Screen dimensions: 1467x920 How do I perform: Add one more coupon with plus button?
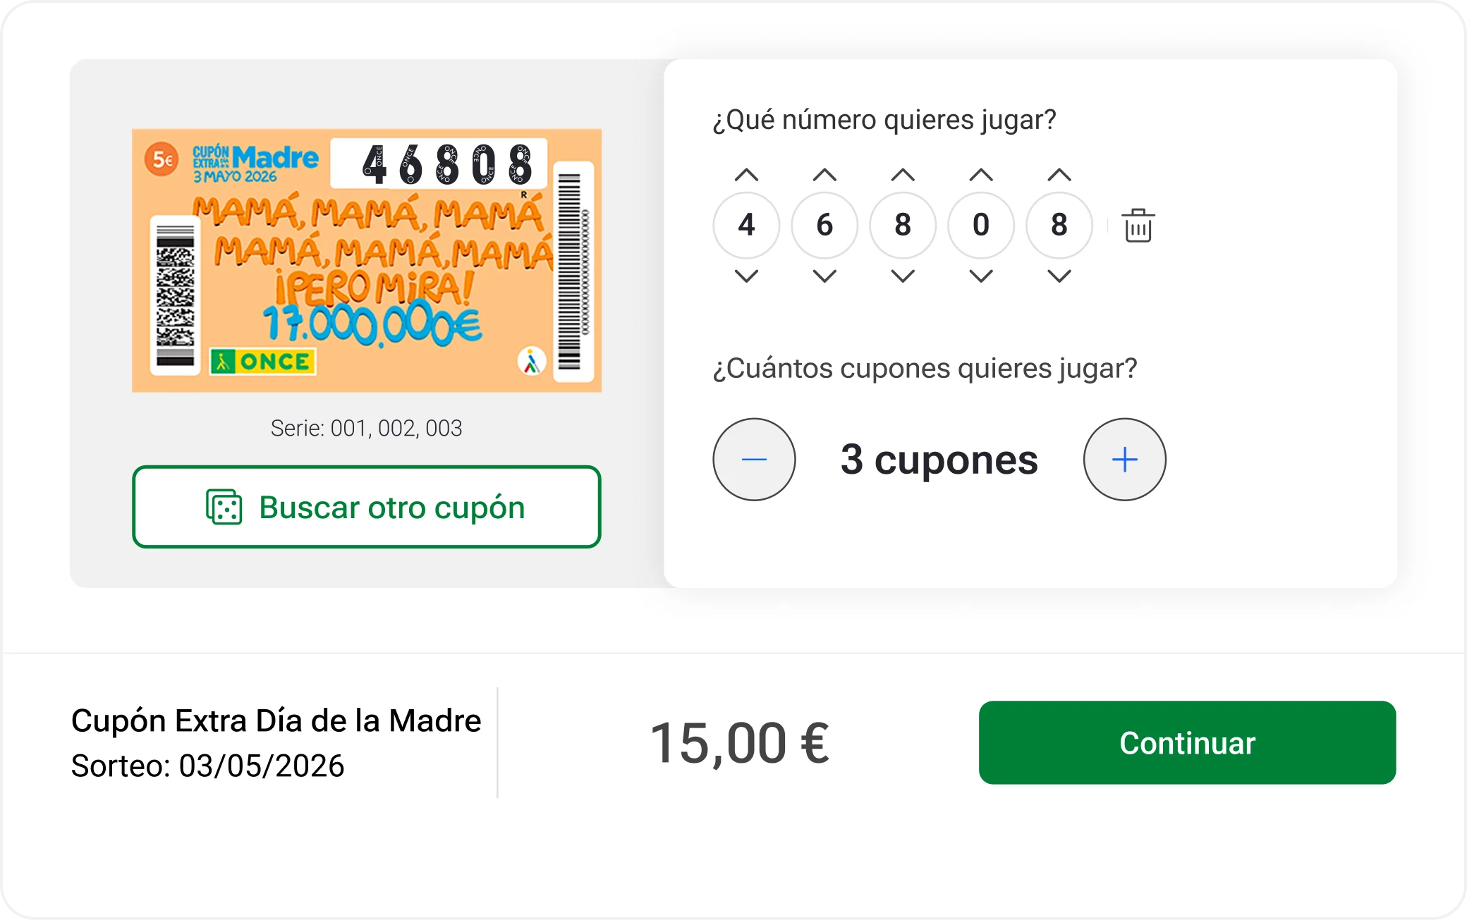(1124, 460)
